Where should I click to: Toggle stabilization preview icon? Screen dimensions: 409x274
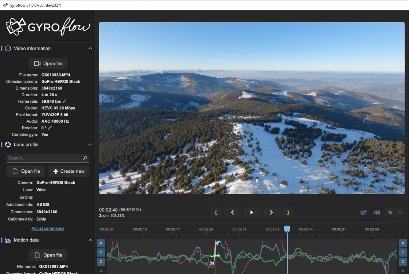click(x=363, y=212)
